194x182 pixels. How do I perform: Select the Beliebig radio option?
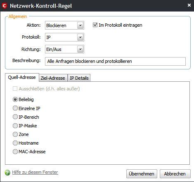tap(15, 99)
